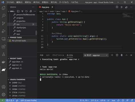Switch to the ターミナル panel tab

(x=70, y=55)
